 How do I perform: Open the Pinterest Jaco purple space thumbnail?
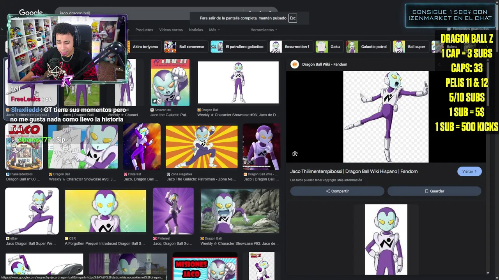tap(142, 147)
